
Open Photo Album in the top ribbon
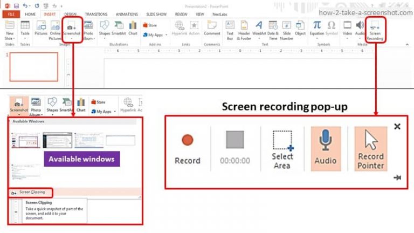pyautogui.click(x=88, y=30)
